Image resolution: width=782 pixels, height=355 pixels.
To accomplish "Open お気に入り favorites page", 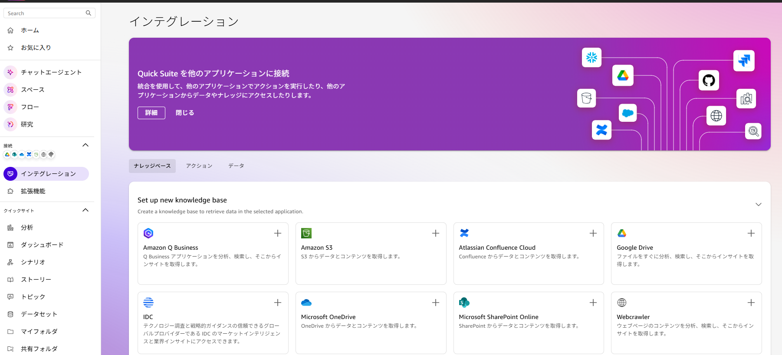I will coord(36,48).
